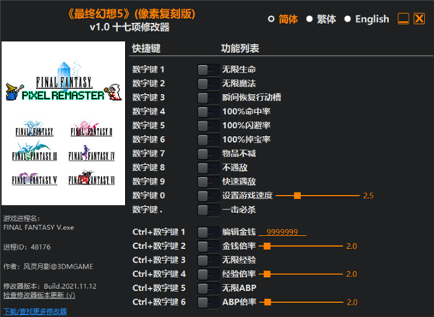Enable the 100%闪避率 toggle

click(208, 126)
